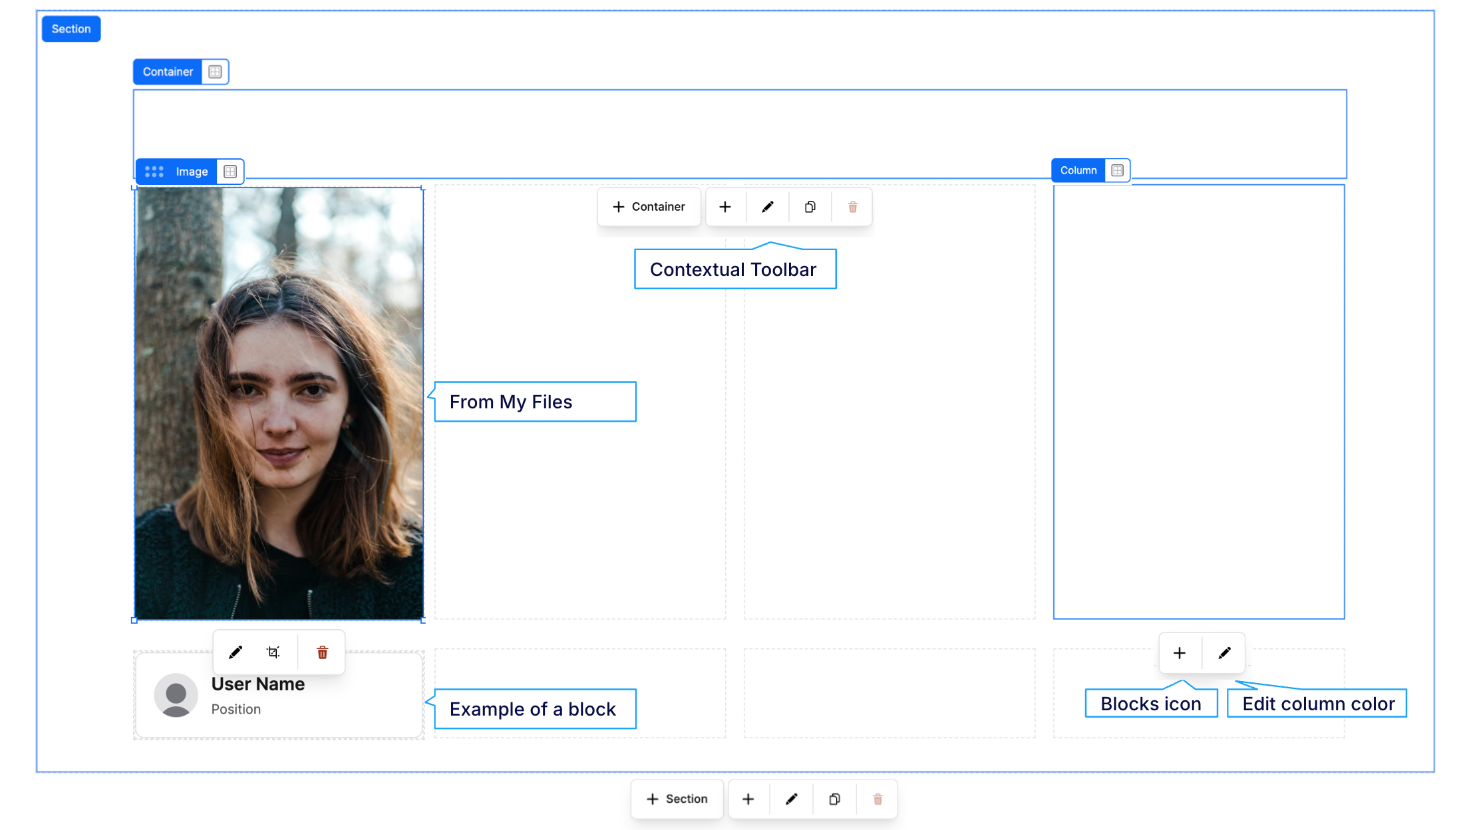Click the edit column color pencil icon
This screenshot has width=1465, height=830.
(x=1224, y=653)
